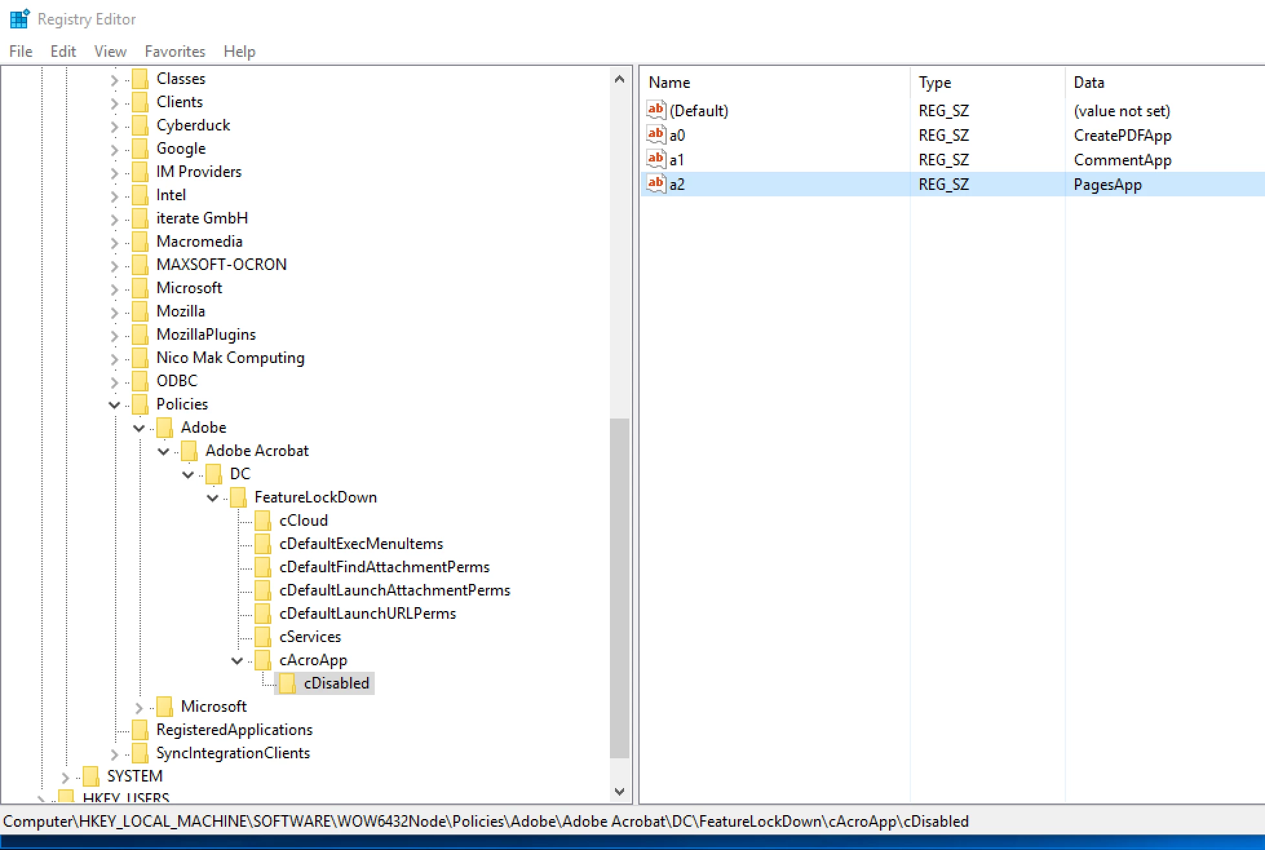Expand the Google key
The image size is (1265, 850).
[x=114, y=149]
